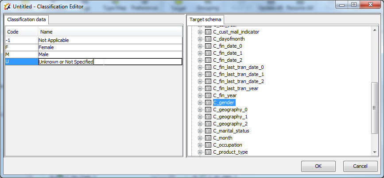The width and height of the screenshot is (384, 178).
Task: Select the C_fin_last_tran_year tree item
Action: point(236,88)
